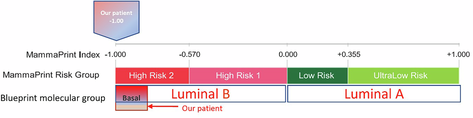Click the light green UltraLow Risk bar
Screen dimensions: 473x118
pos(403,76)
